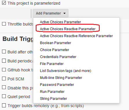Enable the Quiet period checkbox

4,96
